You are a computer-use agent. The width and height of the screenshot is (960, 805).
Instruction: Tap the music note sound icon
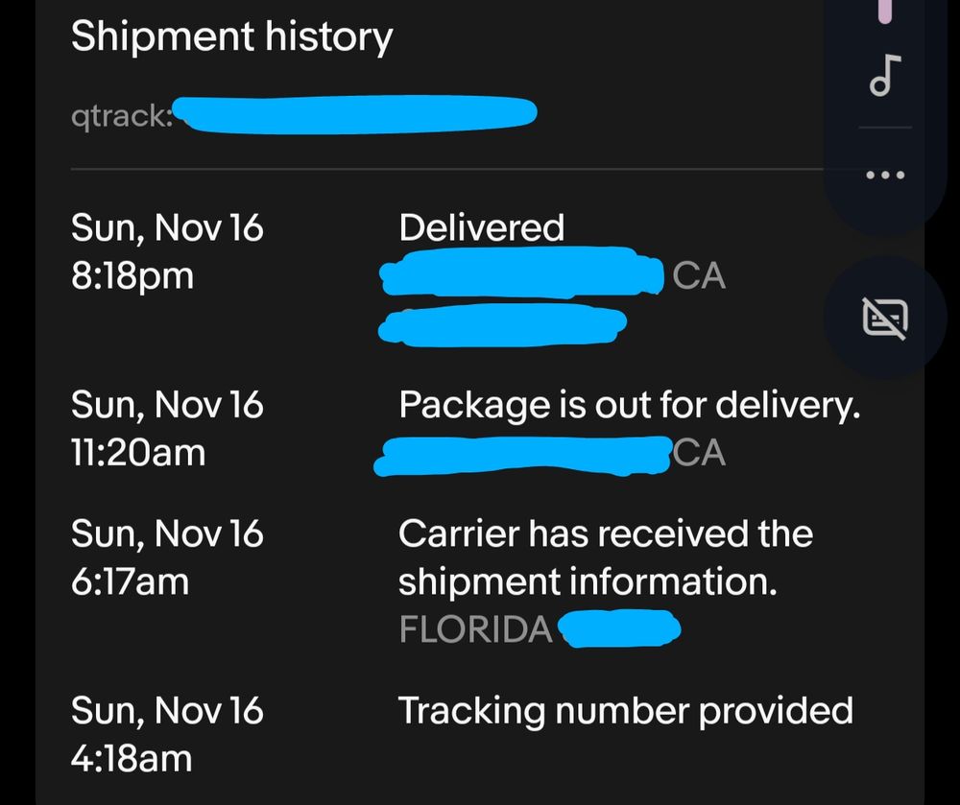point(885,75)
